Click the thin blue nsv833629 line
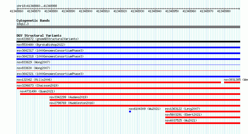 coord(128,65)
